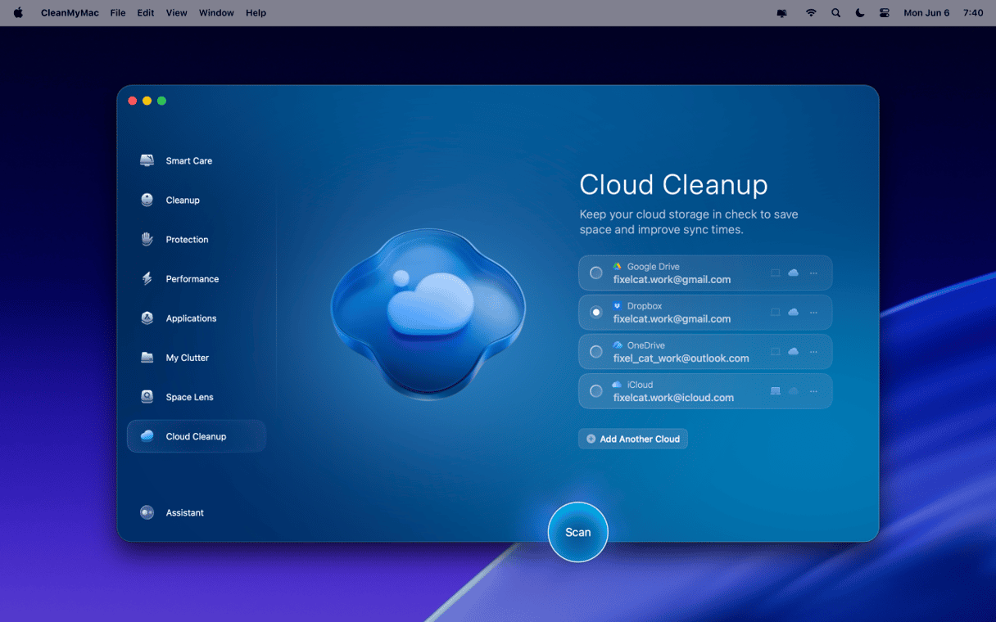Viewport: 996px width, 622px height.
Task: Open the File menu in the menu bar
Action: point(118,13)
